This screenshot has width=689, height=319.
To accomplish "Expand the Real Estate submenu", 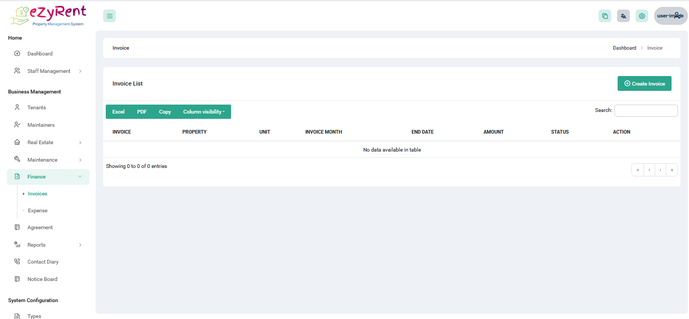I will coord(80,143).
